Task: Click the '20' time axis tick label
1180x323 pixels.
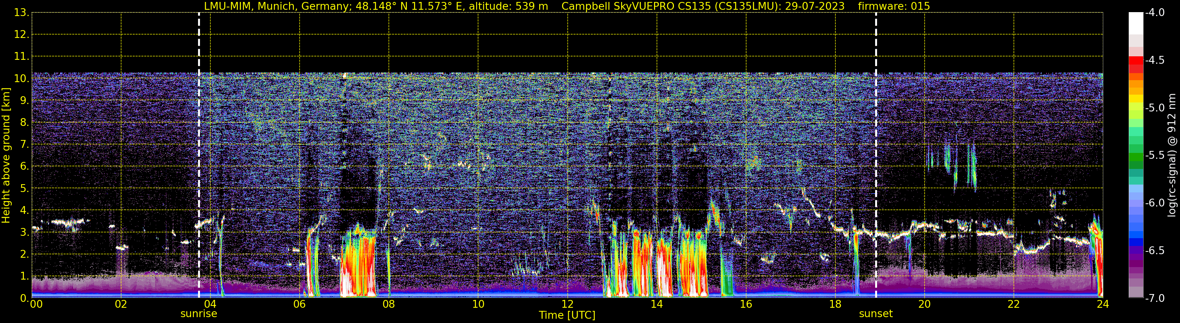Action: click(x=924, y=305)
